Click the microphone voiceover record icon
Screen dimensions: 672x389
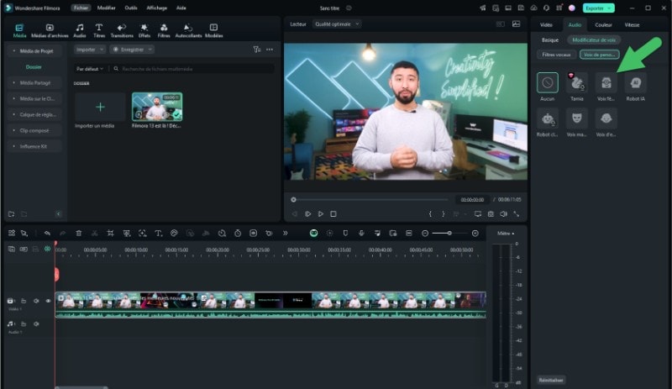click(x=361, y=234)
